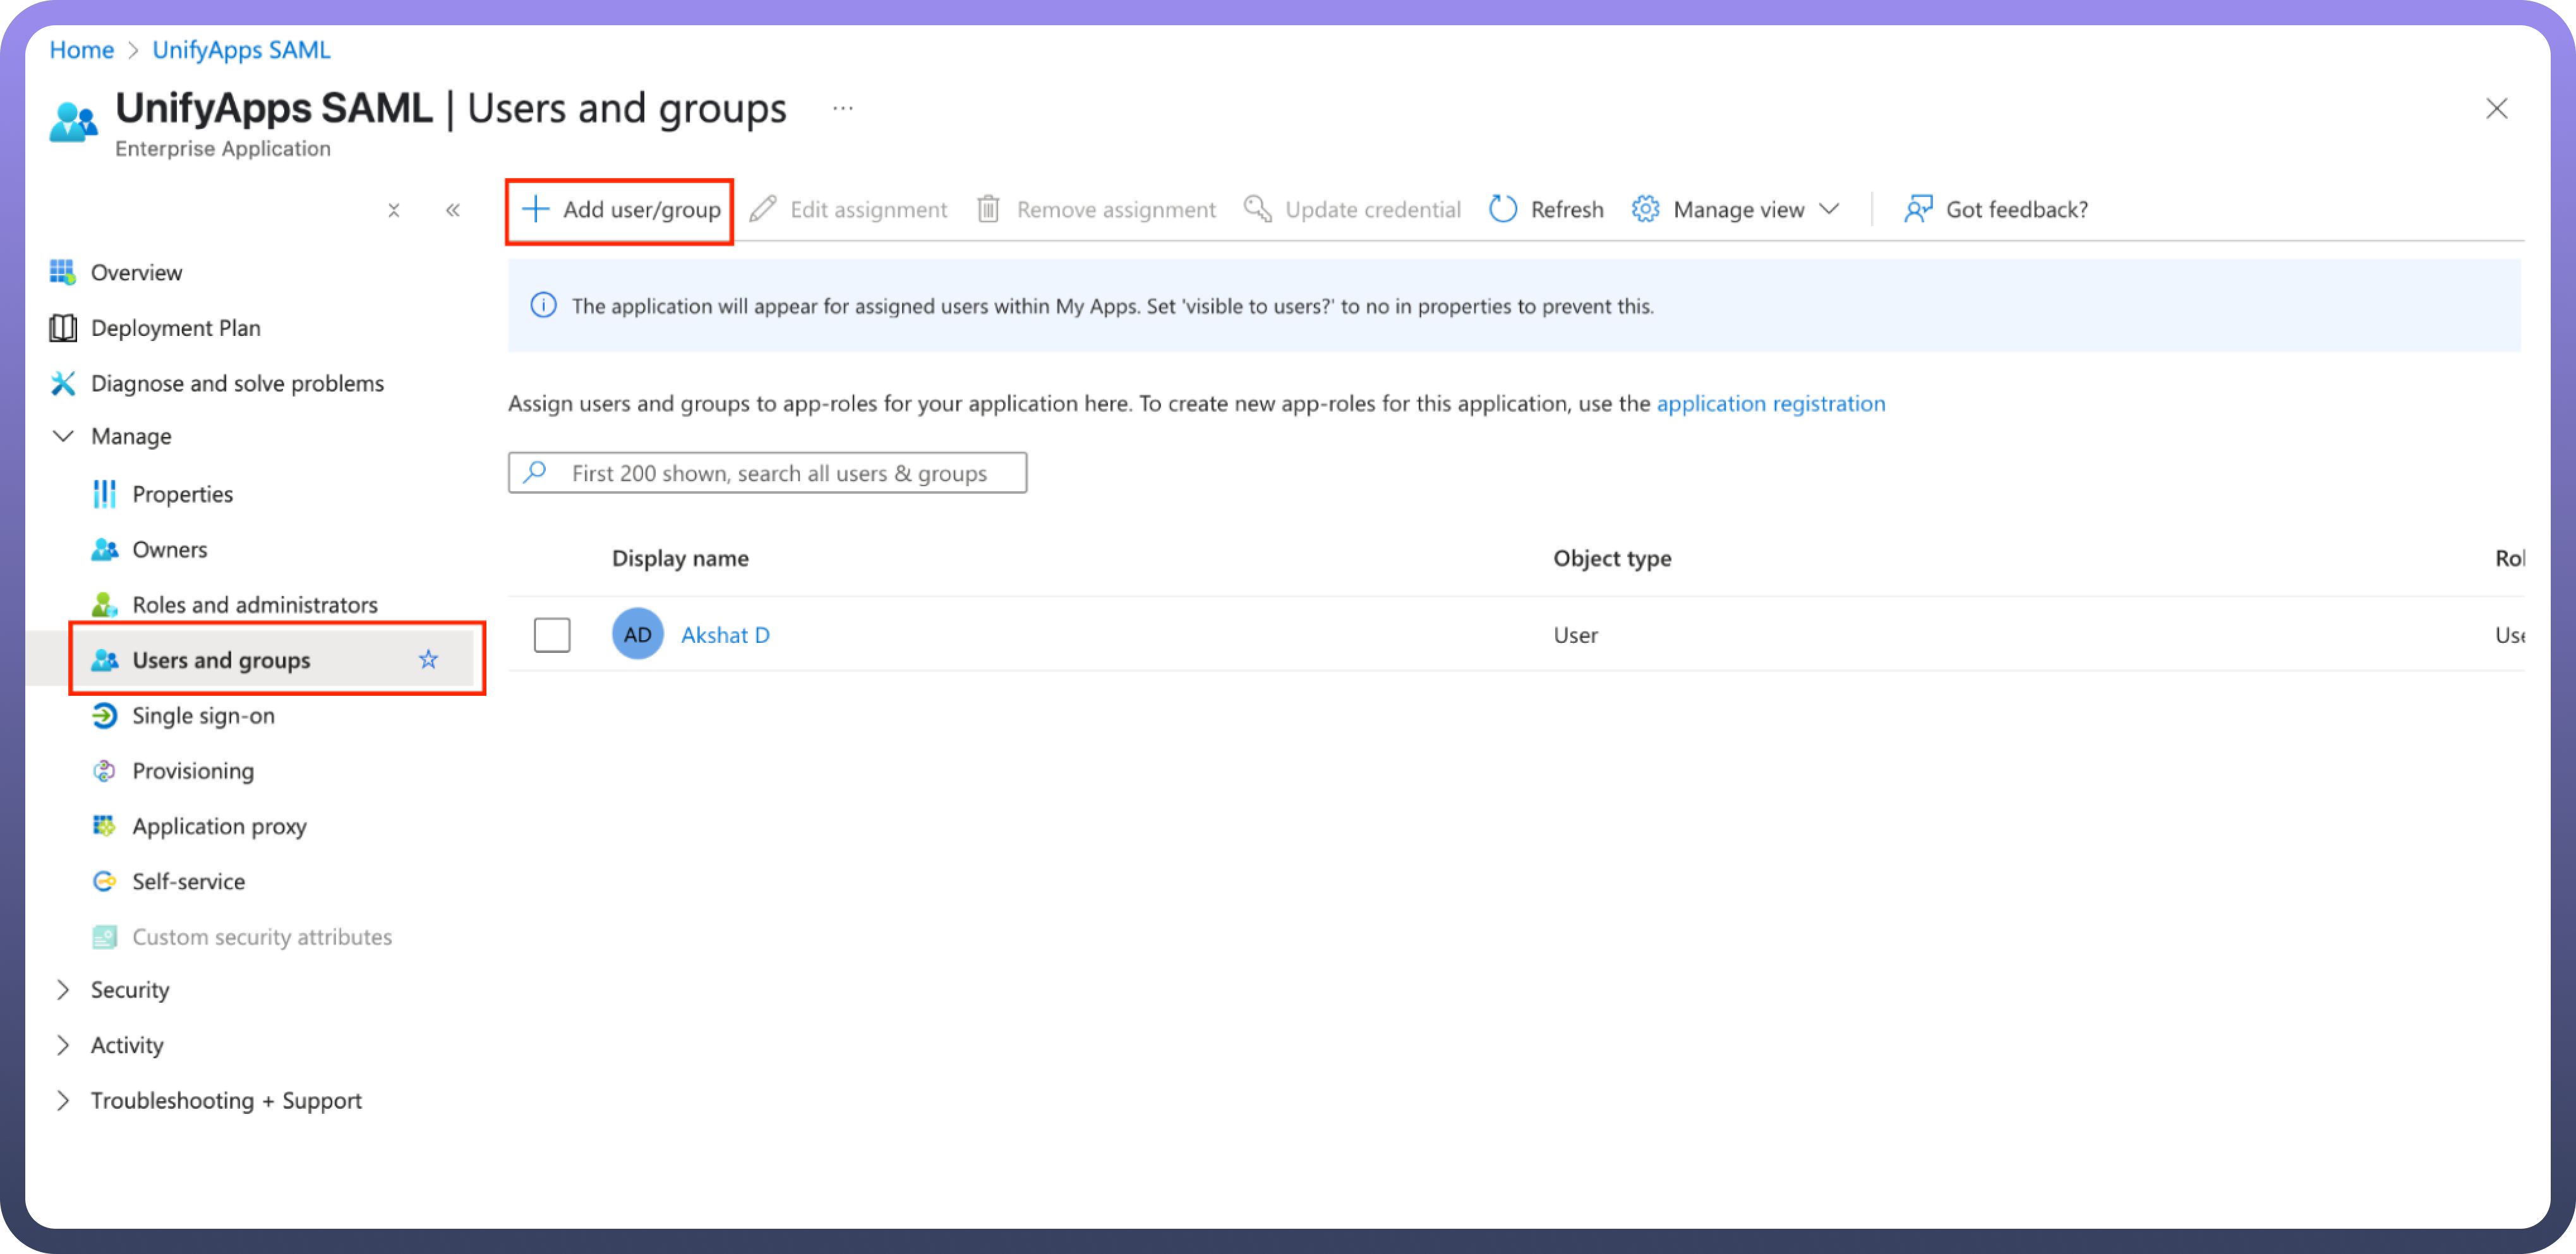
Task: Click the Got feedback person icon
Action: point(1917,209)
